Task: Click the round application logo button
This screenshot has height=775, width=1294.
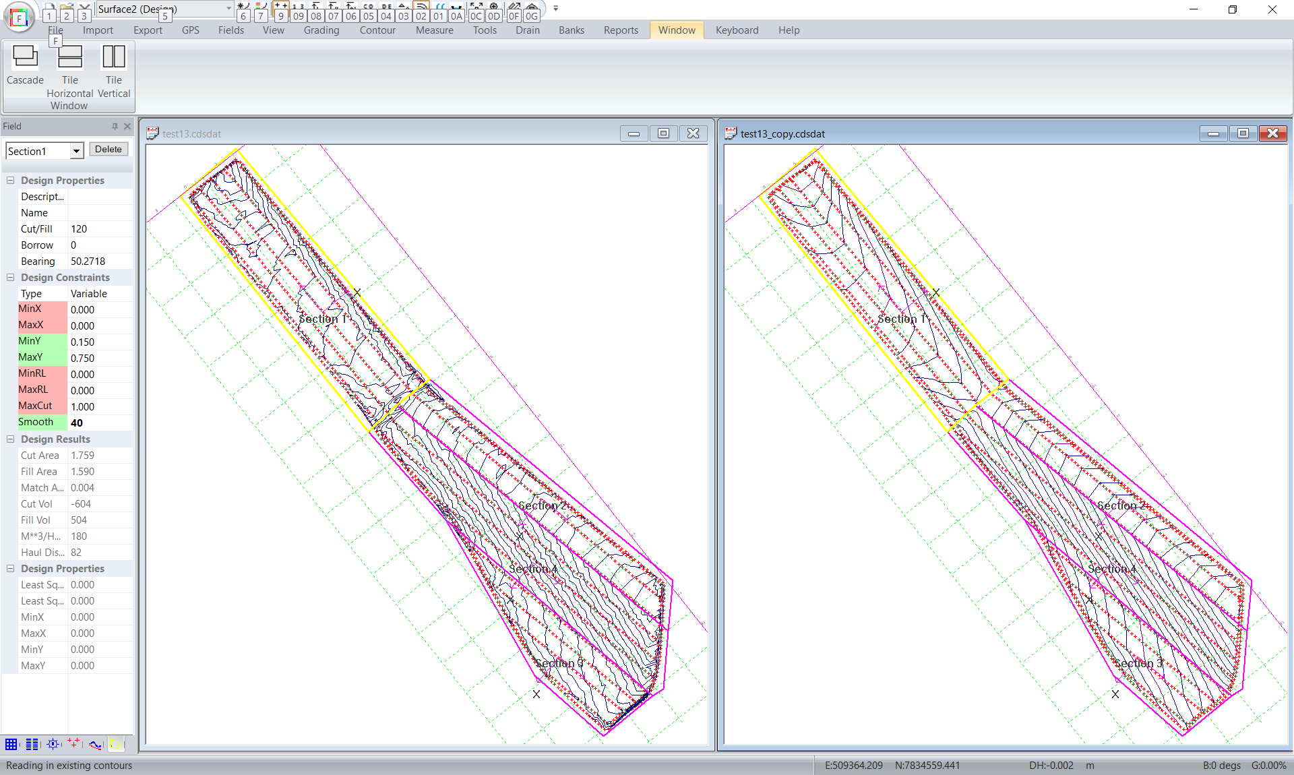Action: [19, 18]
